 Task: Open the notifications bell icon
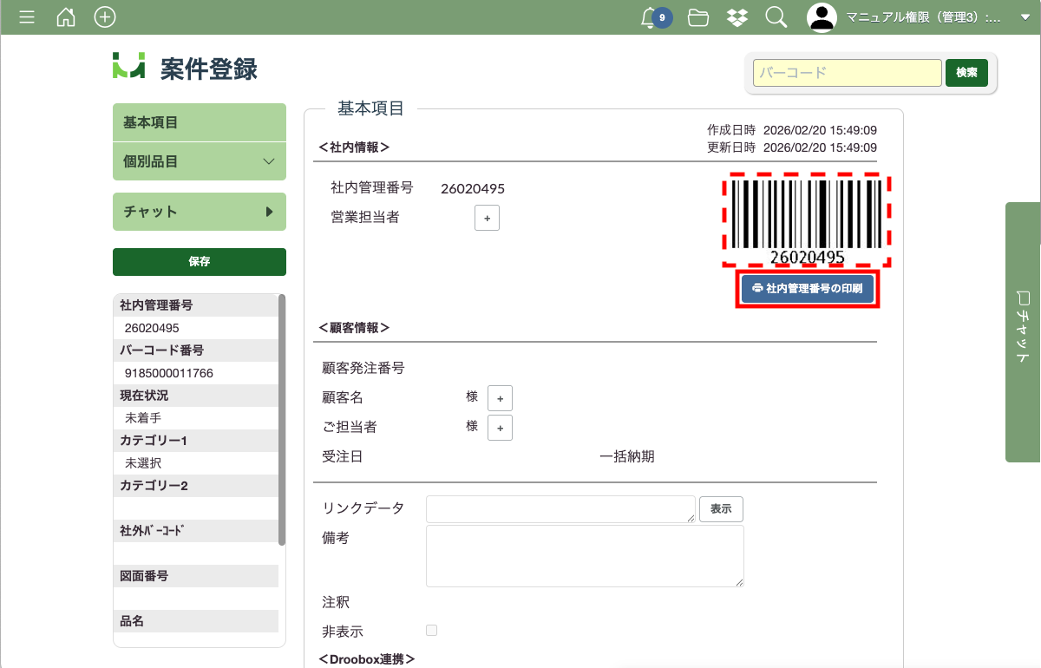(649, 17)
